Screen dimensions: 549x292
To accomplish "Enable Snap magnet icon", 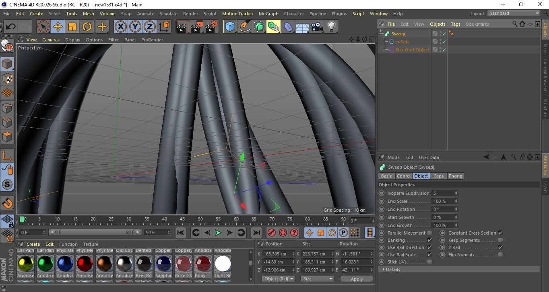I will (x=7, y=202).
